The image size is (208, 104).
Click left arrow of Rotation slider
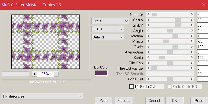pyautogui.click(x=148, y=36)
